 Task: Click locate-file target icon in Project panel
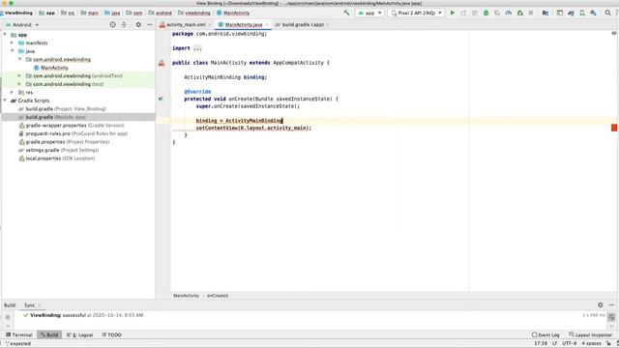tap(113, 24)
